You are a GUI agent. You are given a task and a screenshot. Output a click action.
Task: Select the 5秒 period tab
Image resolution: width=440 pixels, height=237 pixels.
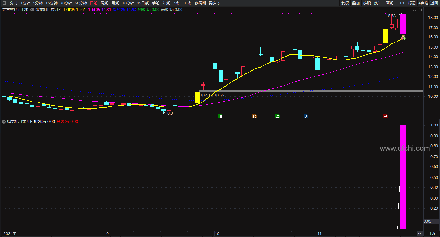point(177,3)
